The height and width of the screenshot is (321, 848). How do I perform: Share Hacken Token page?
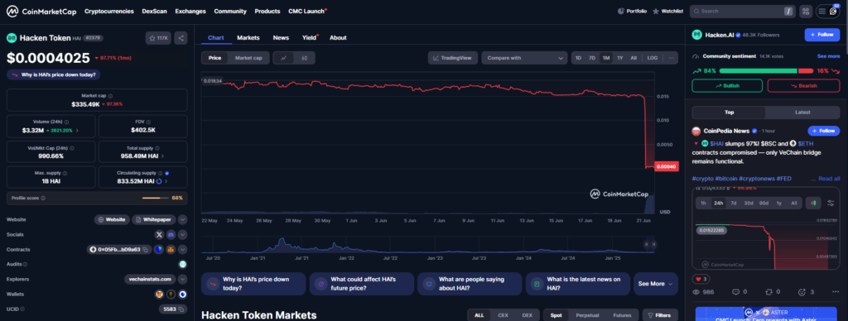click(x=181, y=38)
